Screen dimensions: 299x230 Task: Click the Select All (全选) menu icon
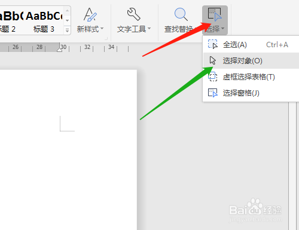tap(213, 44)
